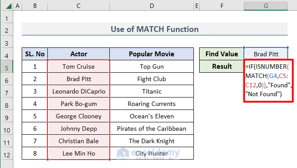Select column C header
The image size is (297, 168).
pyautogui.click(x=78, y=6)
